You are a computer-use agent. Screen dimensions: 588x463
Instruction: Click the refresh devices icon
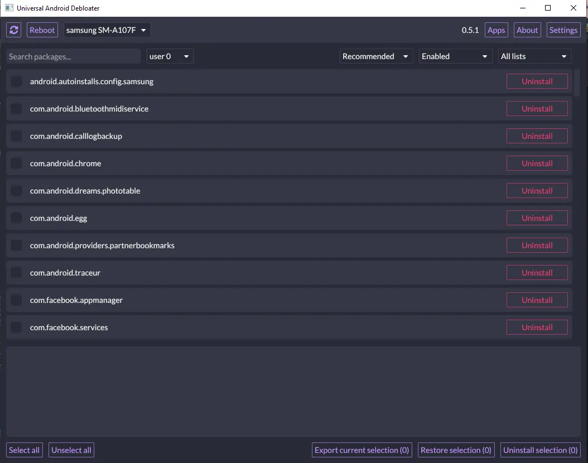[x=14, y=30]
